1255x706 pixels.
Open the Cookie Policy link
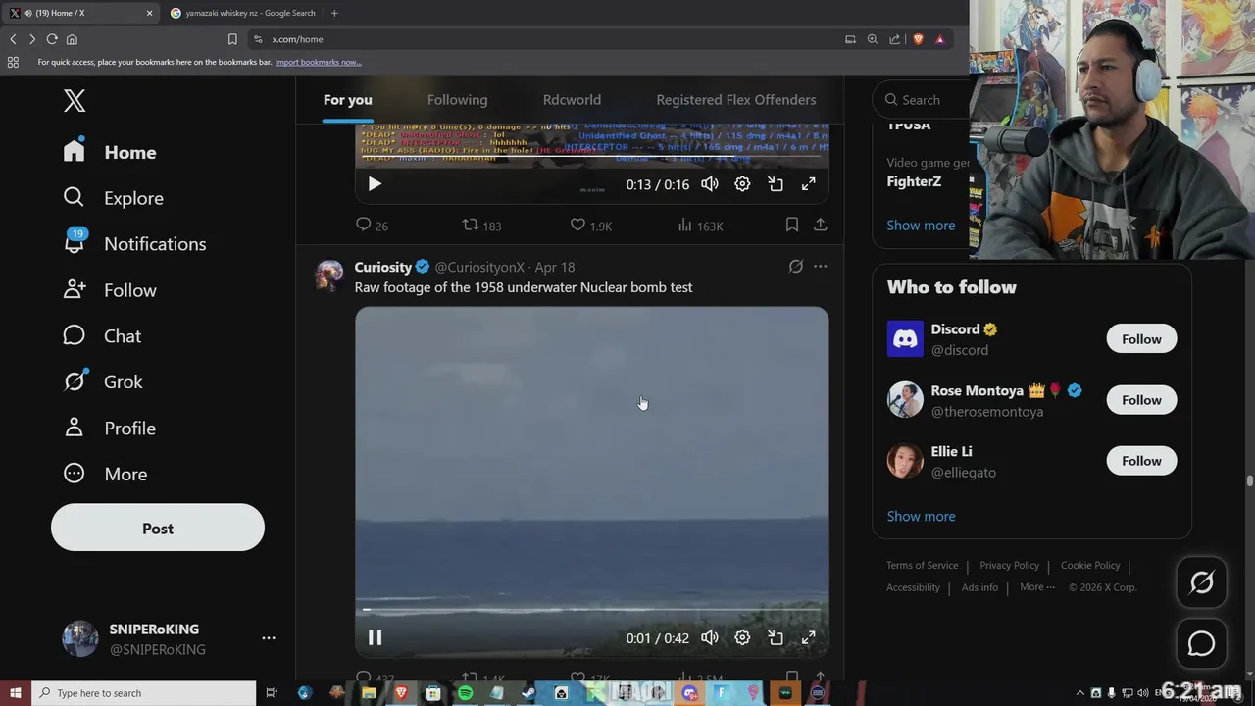coord(1090,566)
